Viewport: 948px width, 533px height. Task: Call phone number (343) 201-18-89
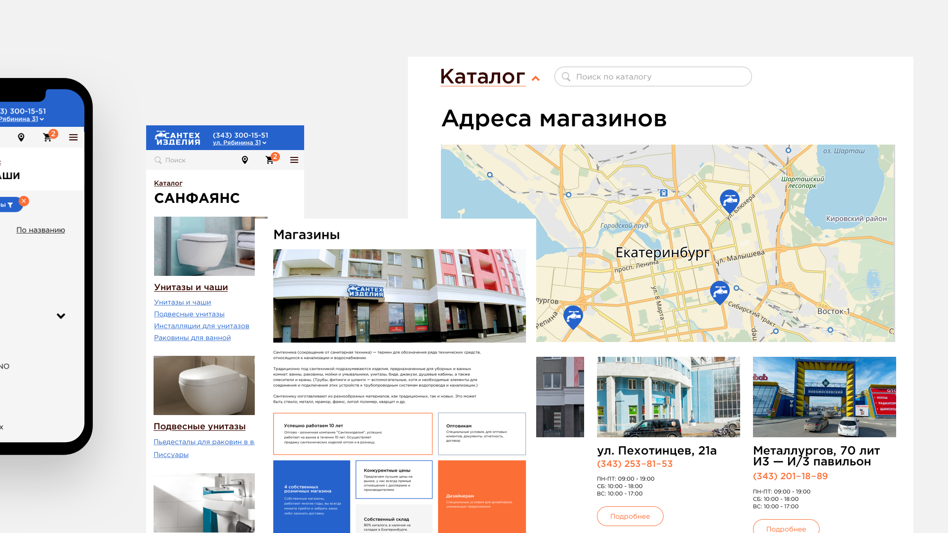click(x=790, y=476)
